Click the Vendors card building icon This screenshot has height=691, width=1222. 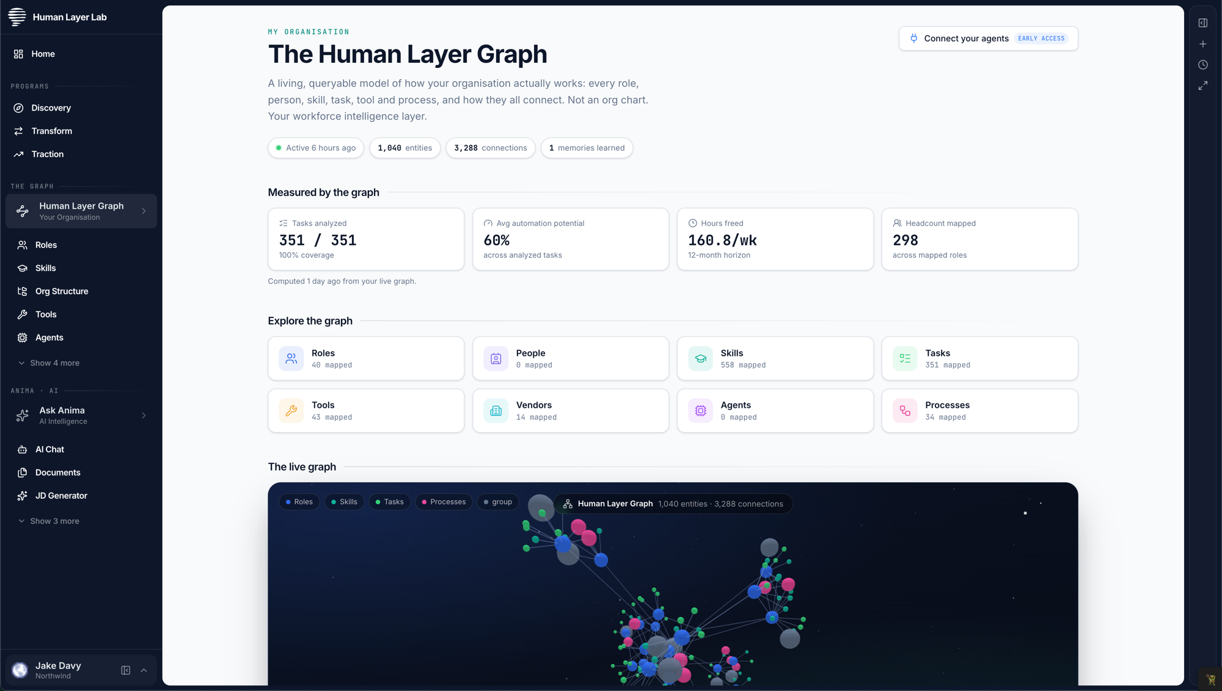click(x=496, y=411)
